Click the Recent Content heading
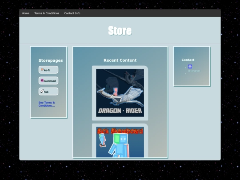Viewport: 240px width, 180px height. tap(120, 60)
